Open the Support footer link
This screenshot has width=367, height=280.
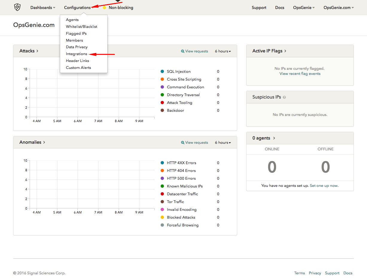pos(332,273)
